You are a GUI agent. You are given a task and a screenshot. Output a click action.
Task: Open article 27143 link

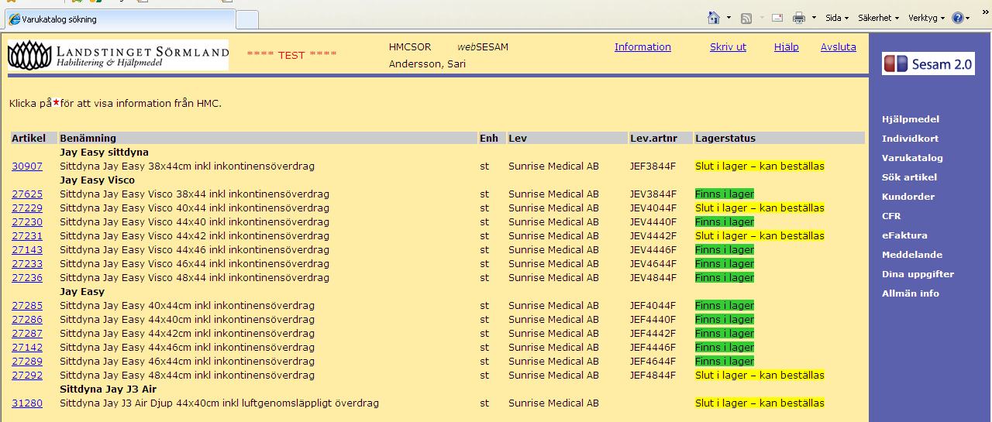point(27,250)
